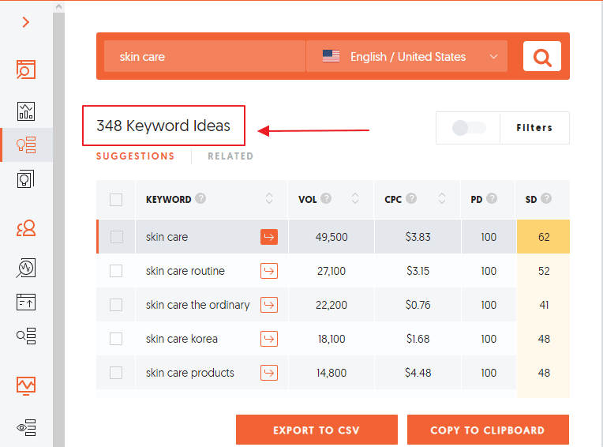Toggle the Filters switch
603x447 pixels.
pos(469,128)
